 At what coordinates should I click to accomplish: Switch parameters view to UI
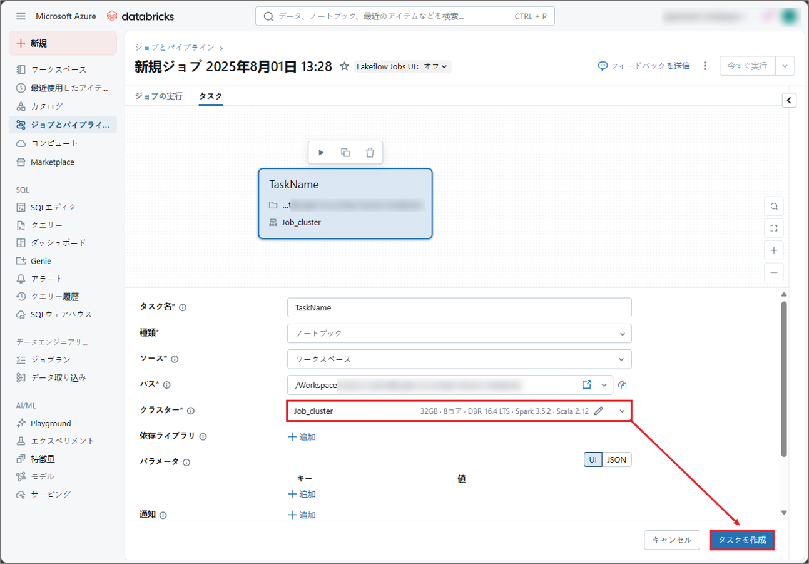(x=593, y=459)
